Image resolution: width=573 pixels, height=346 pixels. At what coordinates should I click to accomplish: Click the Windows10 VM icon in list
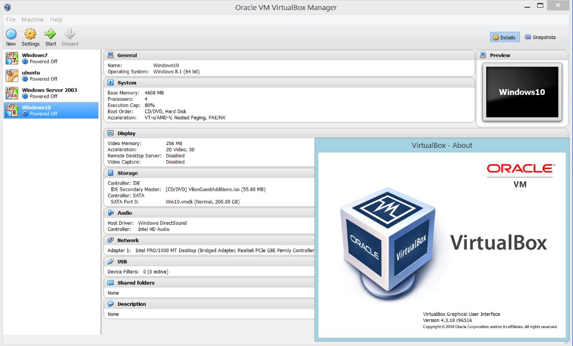click(x=12, y=110)
